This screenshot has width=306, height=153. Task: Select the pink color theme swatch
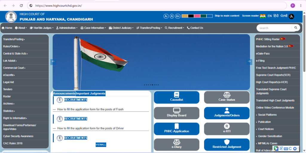[x=197, y=16]
